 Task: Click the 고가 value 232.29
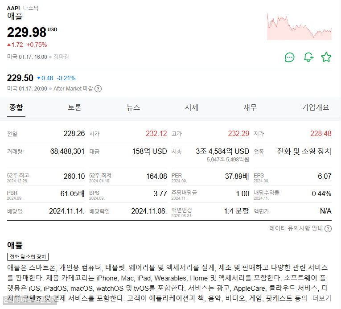pyautogui.click(x=238, y=133)
